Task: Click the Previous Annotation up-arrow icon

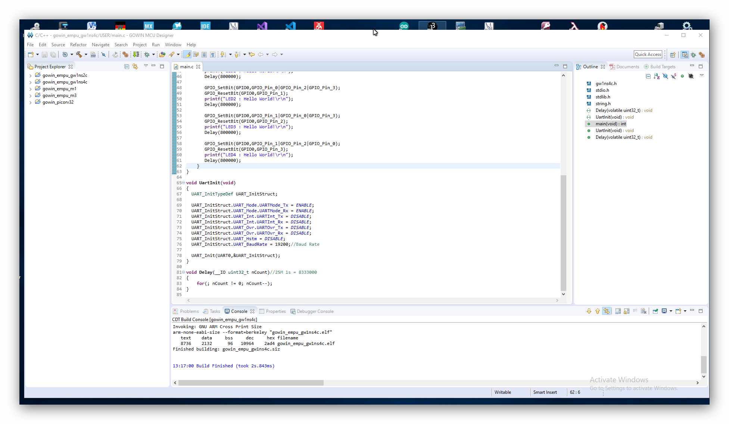Action: [237, 54]
